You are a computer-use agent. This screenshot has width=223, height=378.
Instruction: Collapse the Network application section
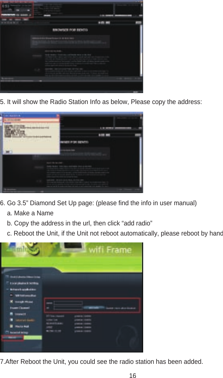pos(7,289)
